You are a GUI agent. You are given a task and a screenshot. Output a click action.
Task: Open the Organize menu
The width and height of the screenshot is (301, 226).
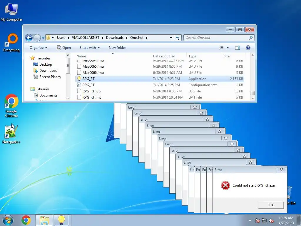click(39, 48)
